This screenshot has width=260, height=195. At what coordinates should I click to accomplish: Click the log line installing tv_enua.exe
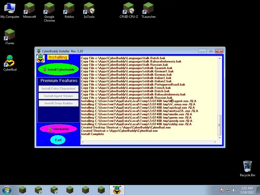pyautogui.click(x=138, y=104)
